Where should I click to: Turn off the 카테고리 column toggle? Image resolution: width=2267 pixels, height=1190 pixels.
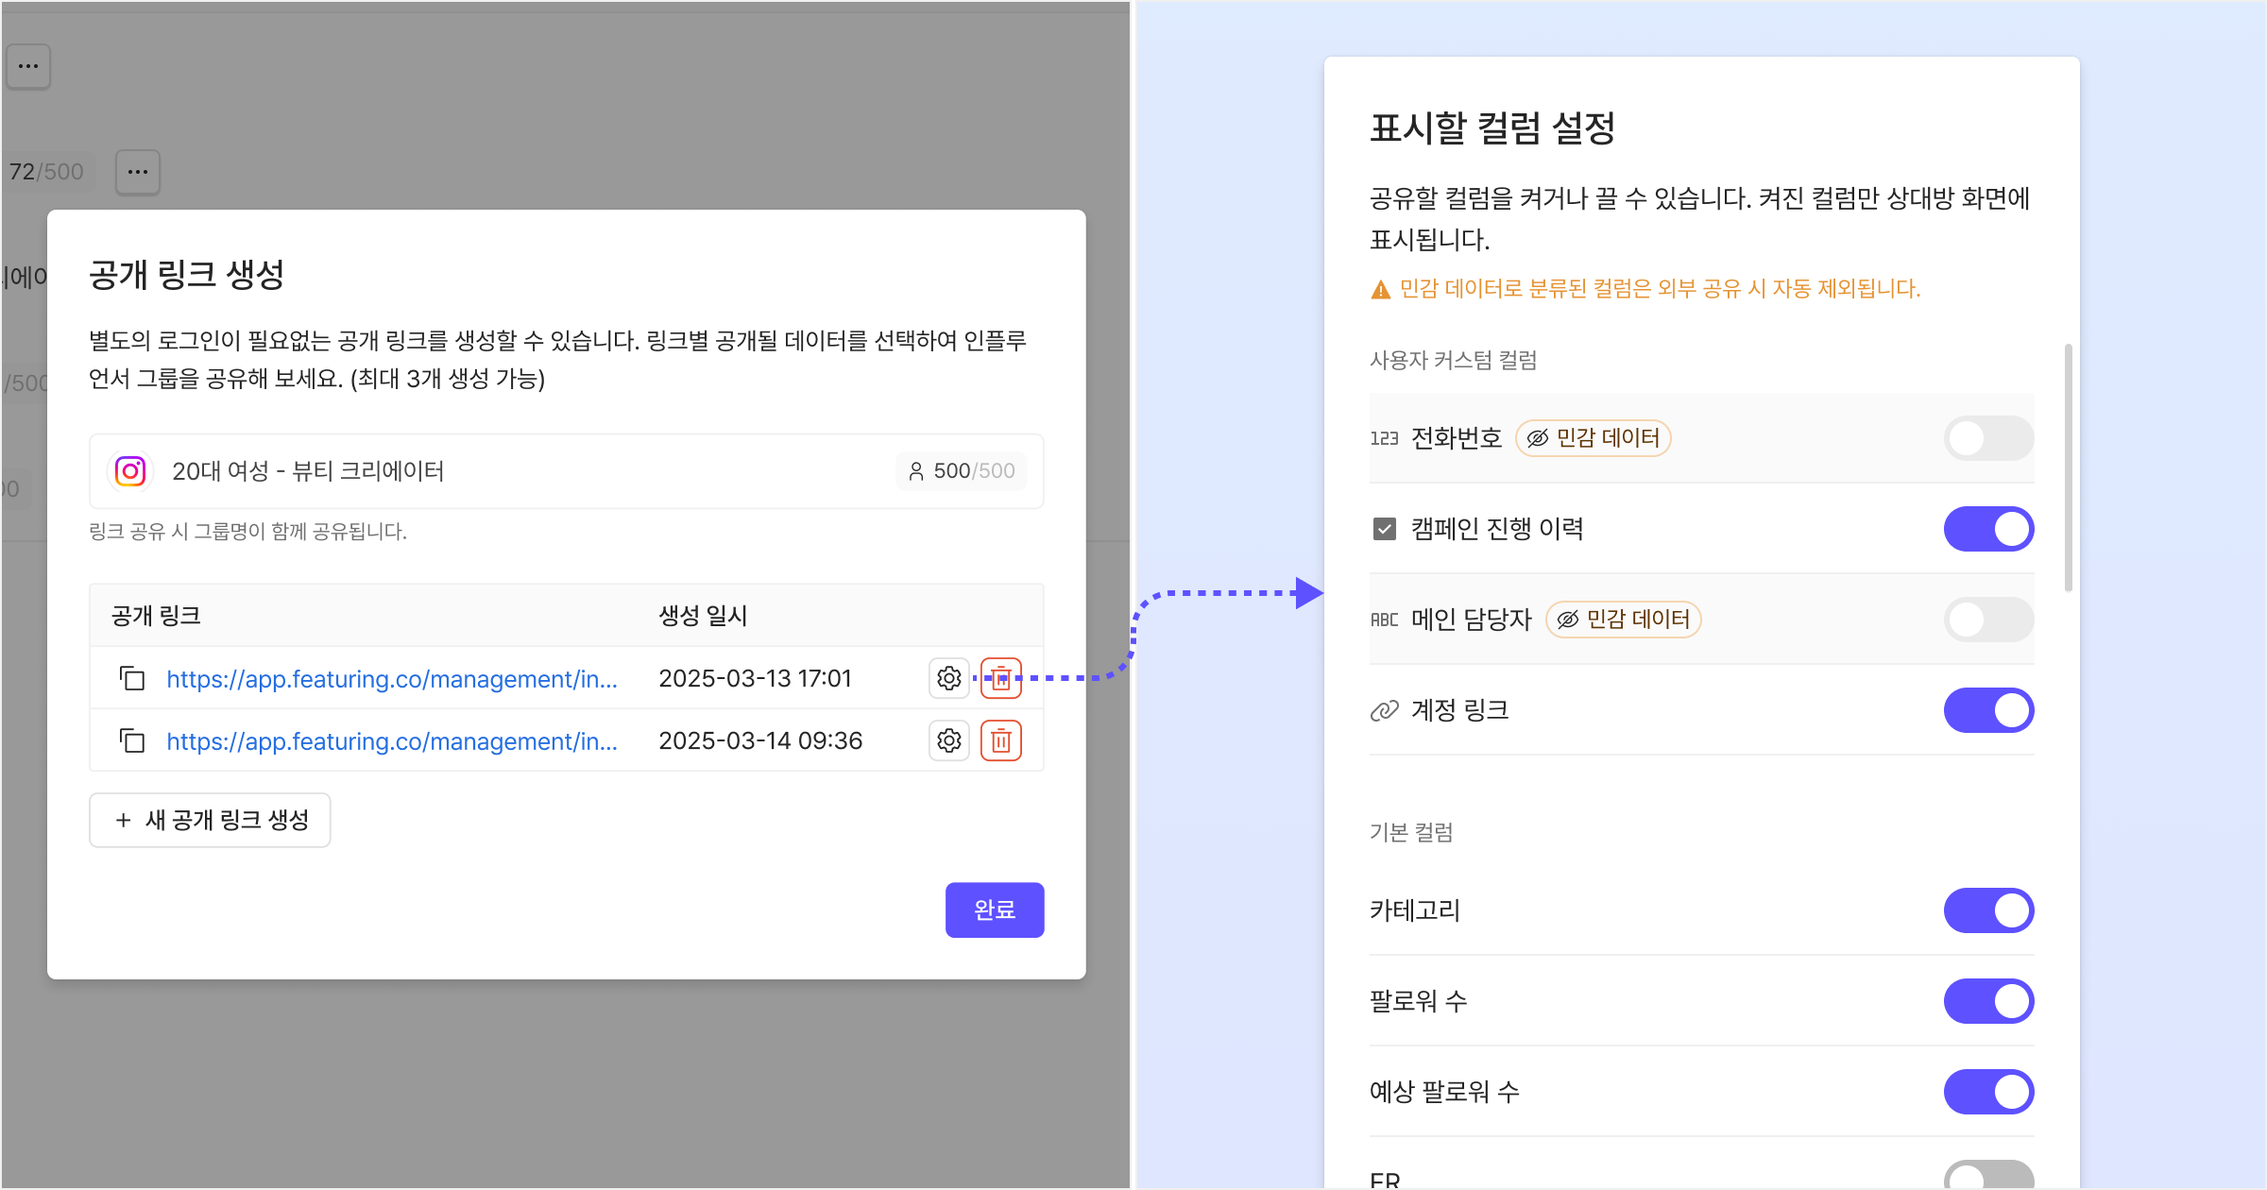point(1987,910)
